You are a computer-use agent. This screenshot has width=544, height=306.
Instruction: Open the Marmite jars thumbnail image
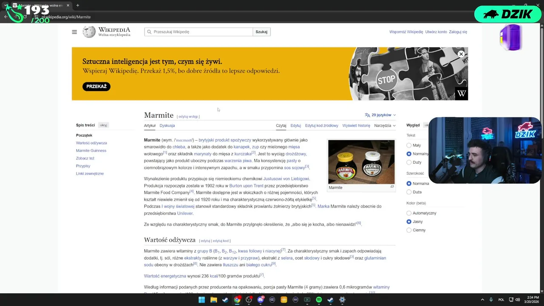pyautogui.click(x=361, y=162)
